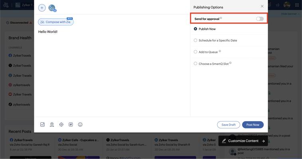Image resolution: width=302 pixels, height=159 pixels.
Task: Click the location pin icon
Action: click(x=52, y=124)
